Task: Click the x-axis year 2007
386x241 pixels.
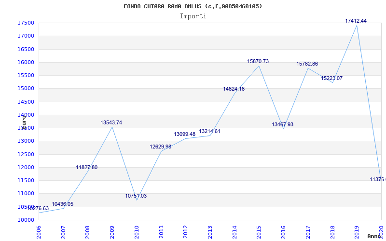Action: pyautogui.click(x=63, y=232)
